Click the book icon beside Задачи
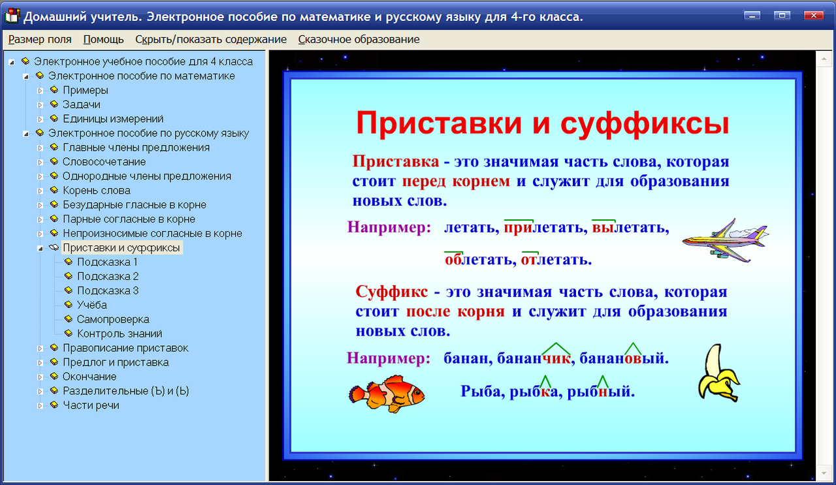836x485 pixels. pyautogui.click(x=54, y=104)
